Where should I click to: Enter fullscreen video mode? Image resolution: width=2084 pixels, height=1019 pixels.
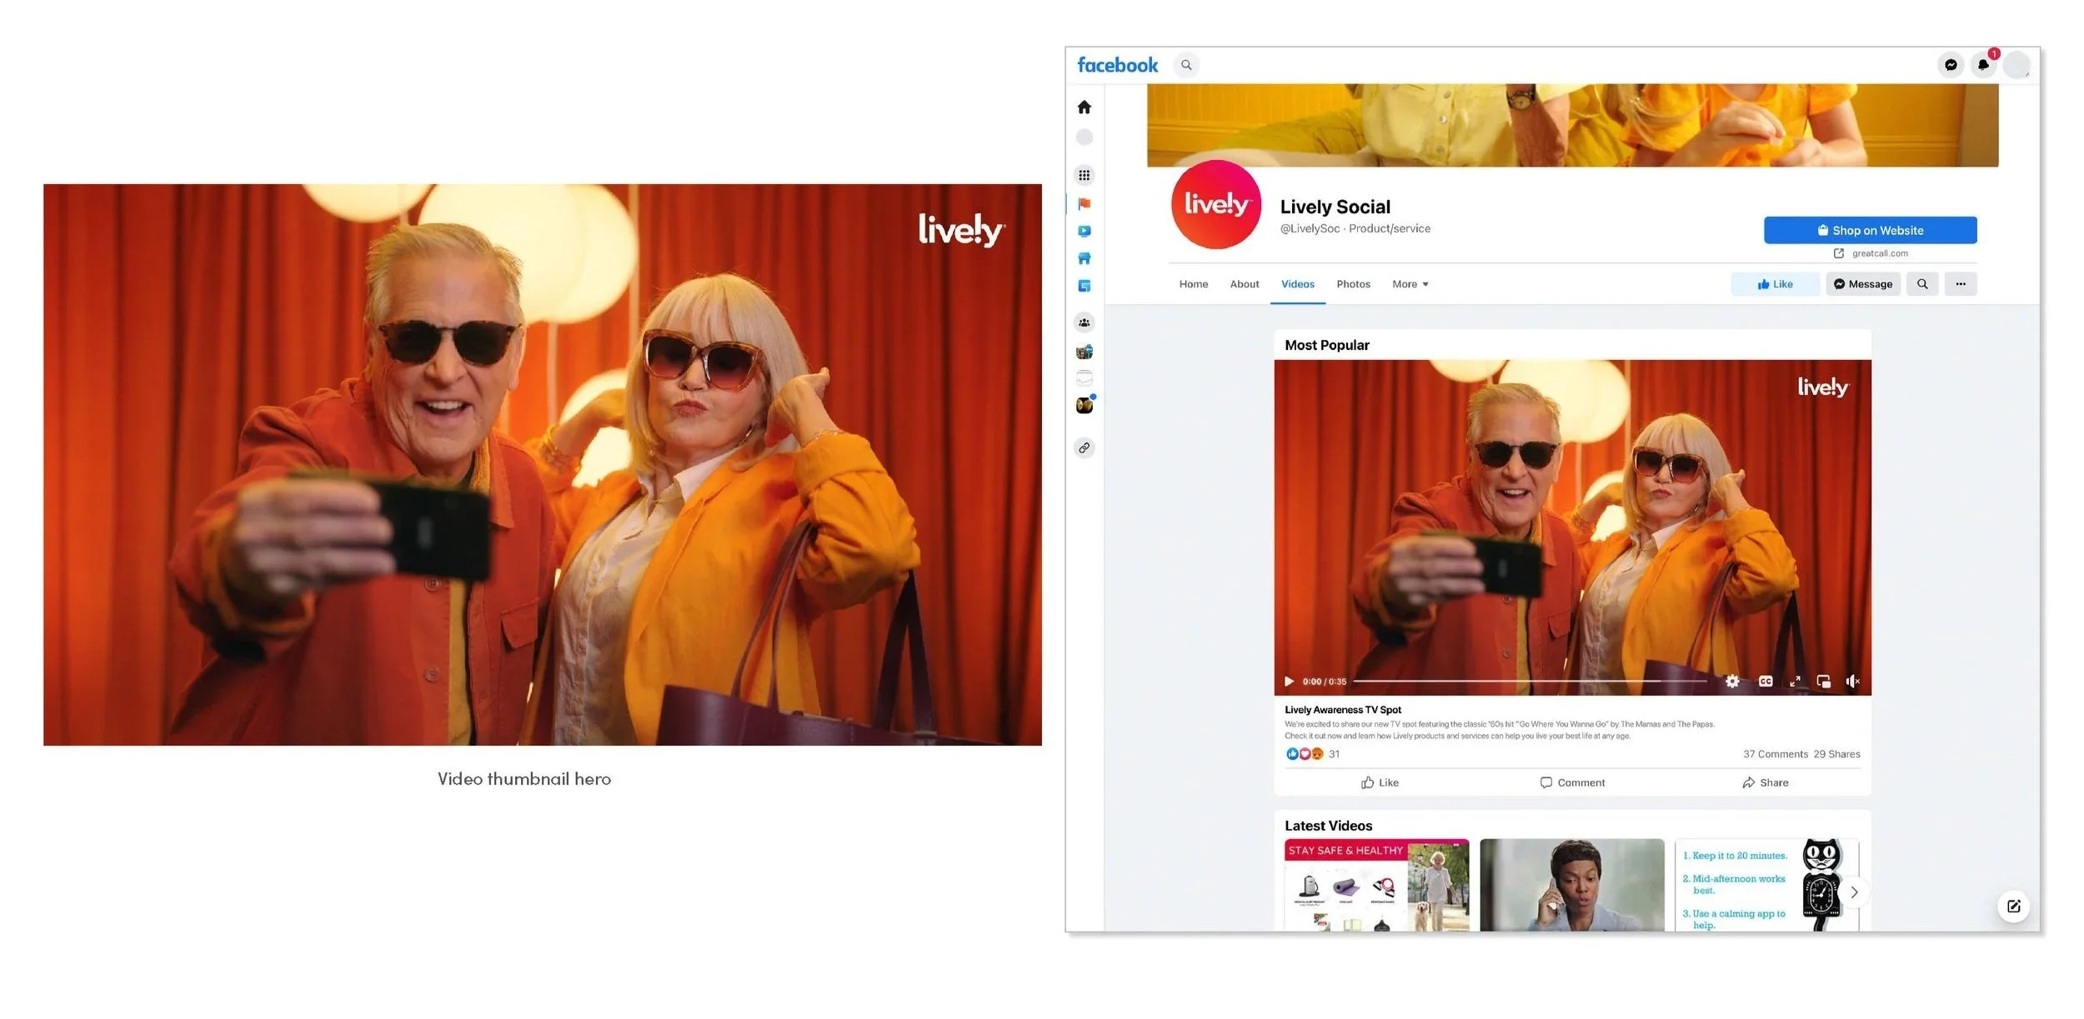(x=1795, y=682)
